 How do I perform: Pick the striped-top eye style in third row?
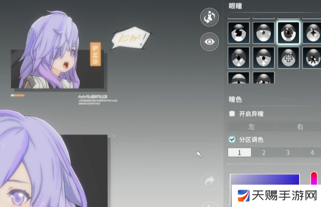239,78
